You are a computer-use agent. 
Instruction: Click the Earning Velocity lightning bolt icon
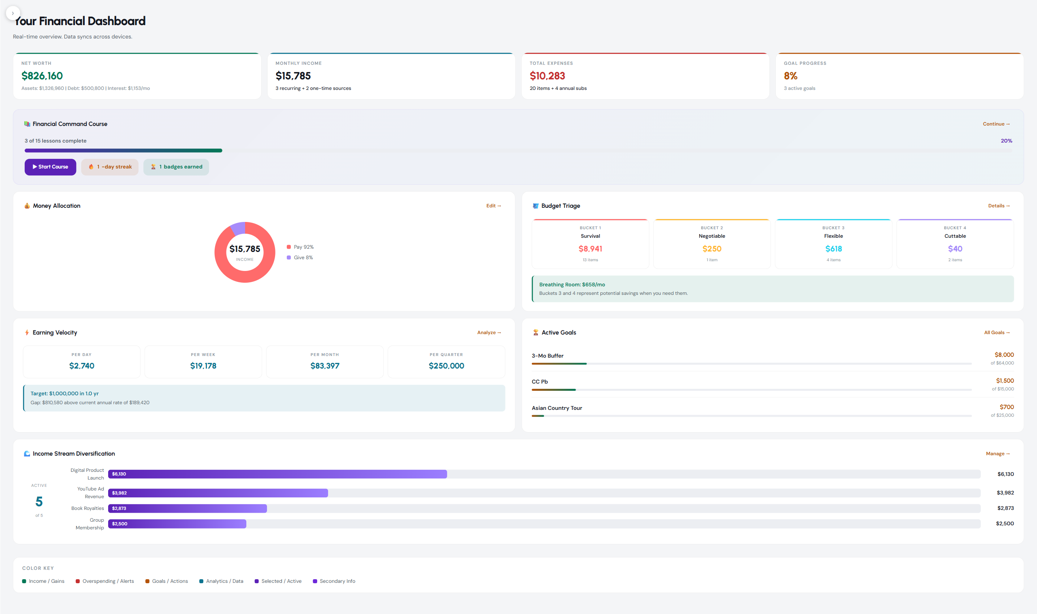26,332
